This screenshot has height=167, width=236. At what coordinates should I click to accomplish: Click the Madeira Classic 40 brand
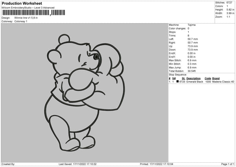(x=223, y=82)
